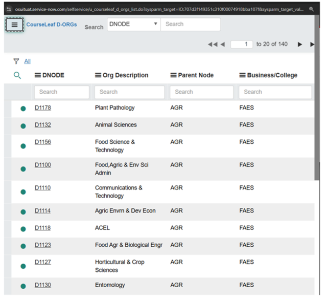This screenshot has width=327, height=299.
Task: Click the vertical scrollbar thumb
Action: [x=317, y=97]
